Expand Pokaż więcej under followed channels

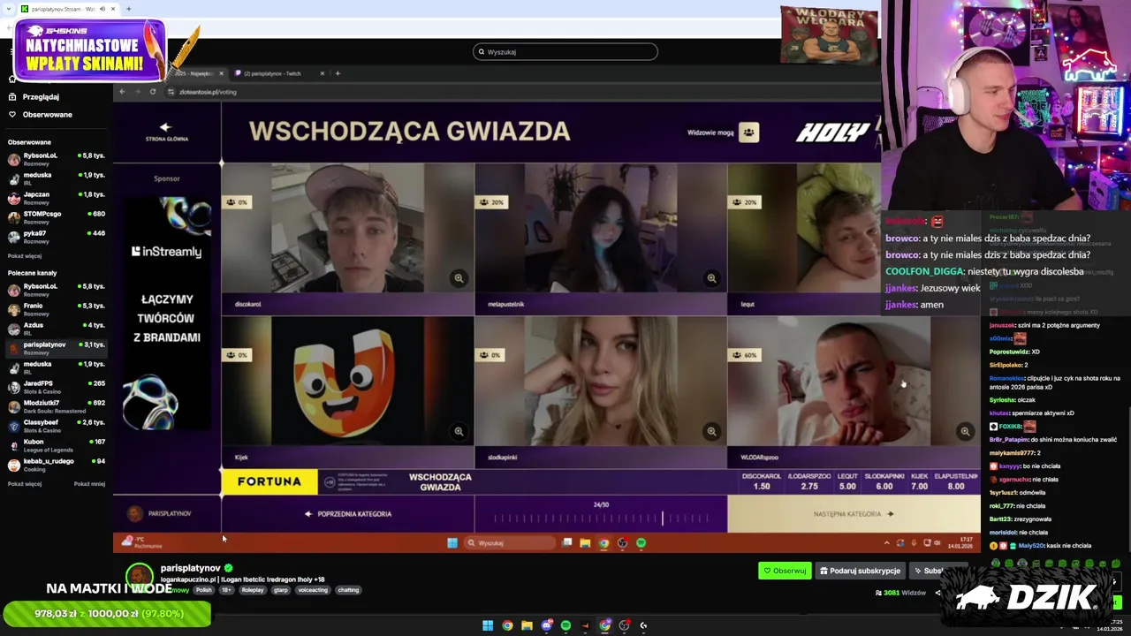[x=25, y=256]
